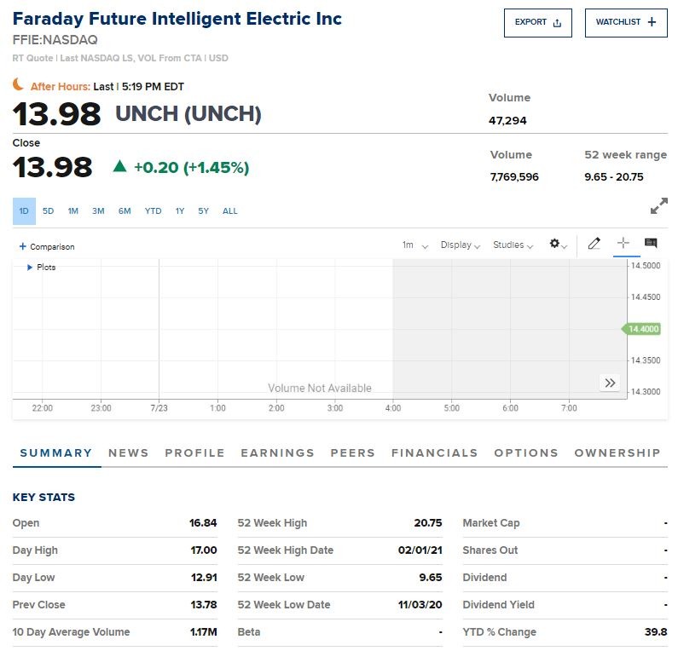Viewport: 678px width, 651px height.
Task: Switch to the NEWS tab
Action: pyautogui.click(x=128, y=453)
